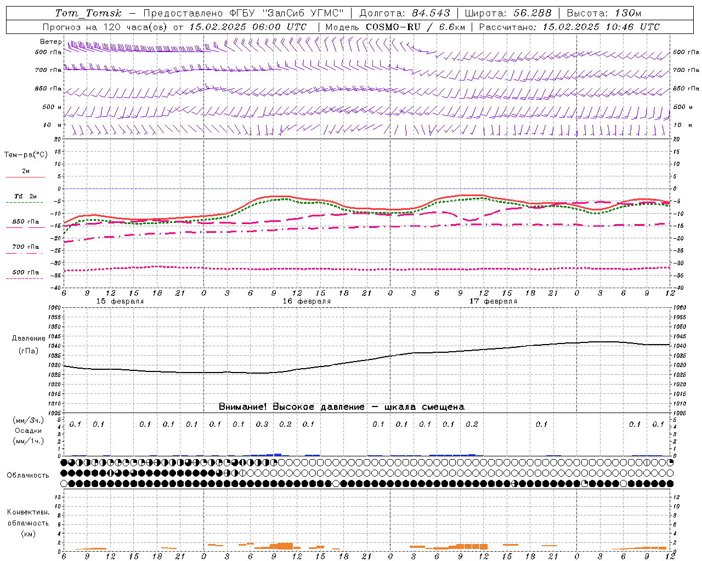Viewport: 702px width, 561px height.
Task: Select the Прогноз на 120 часа(ов) text
Action: point(106,27)
